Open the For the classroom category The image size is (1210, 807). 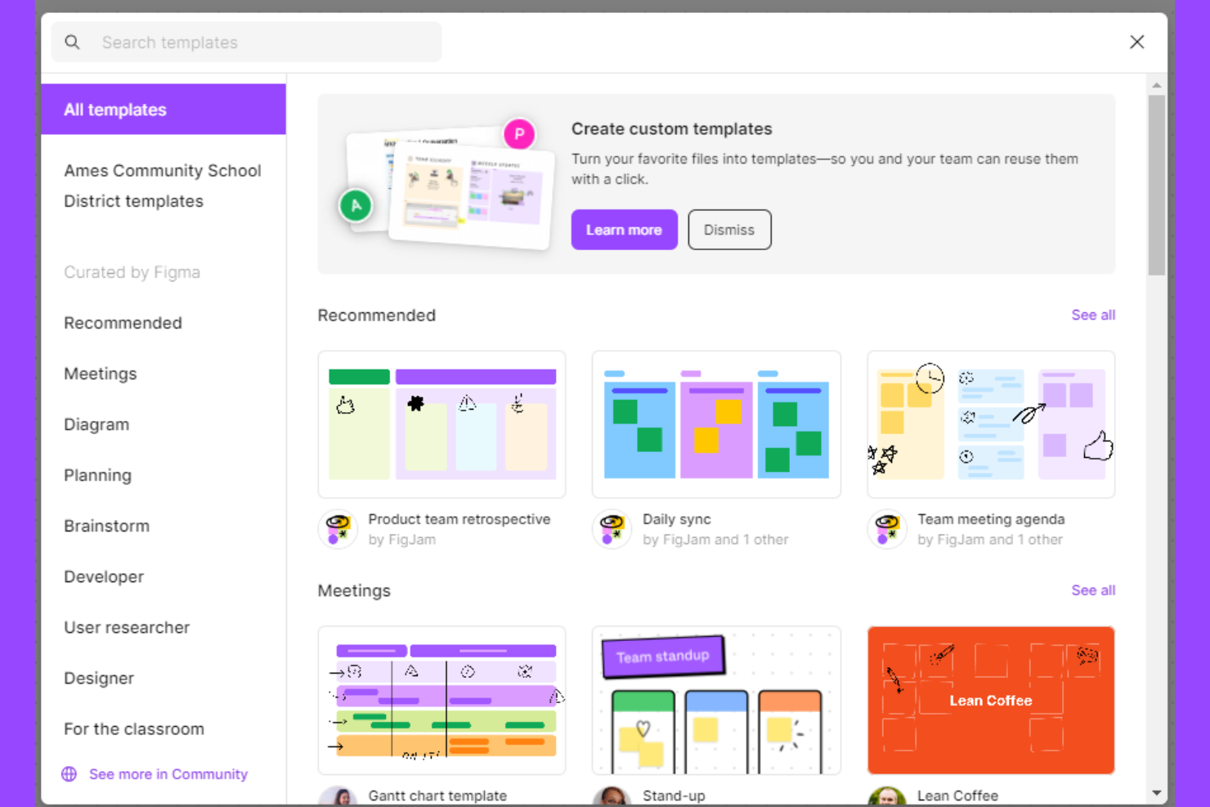[x=134, y=729]
